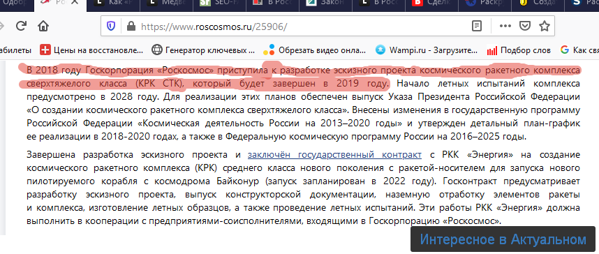Switch to the 'Одобр' tab
The image size is (599, 254).
[16, 3]
